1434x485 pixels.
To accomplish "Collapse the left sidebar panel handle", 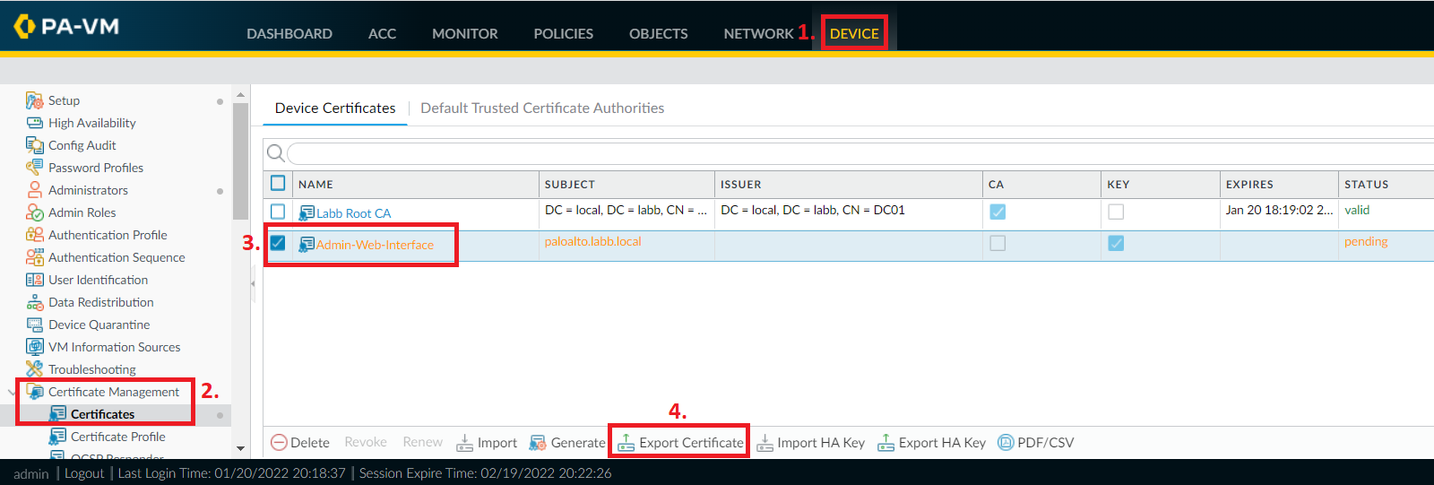I will pos(253,283).
